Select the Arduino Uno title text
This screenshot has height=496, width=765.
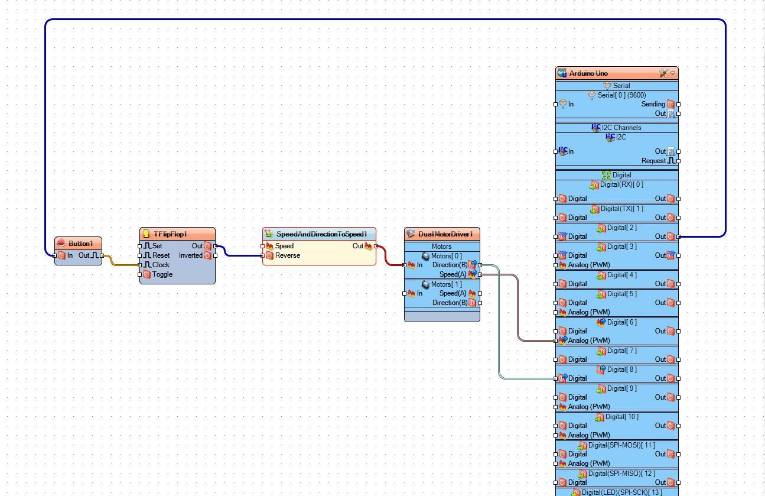(588, 74)
